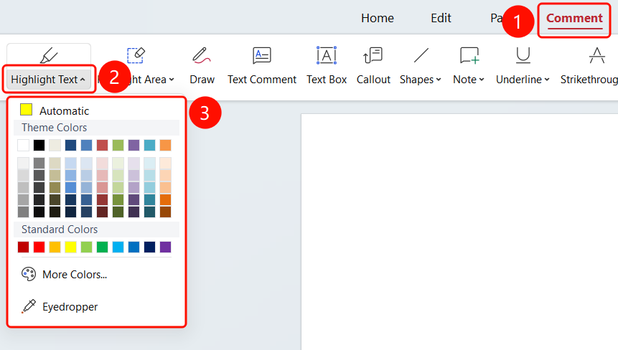The image size is (618, 350).
Task: Click the Eyedropper icon
Action: 29,306
